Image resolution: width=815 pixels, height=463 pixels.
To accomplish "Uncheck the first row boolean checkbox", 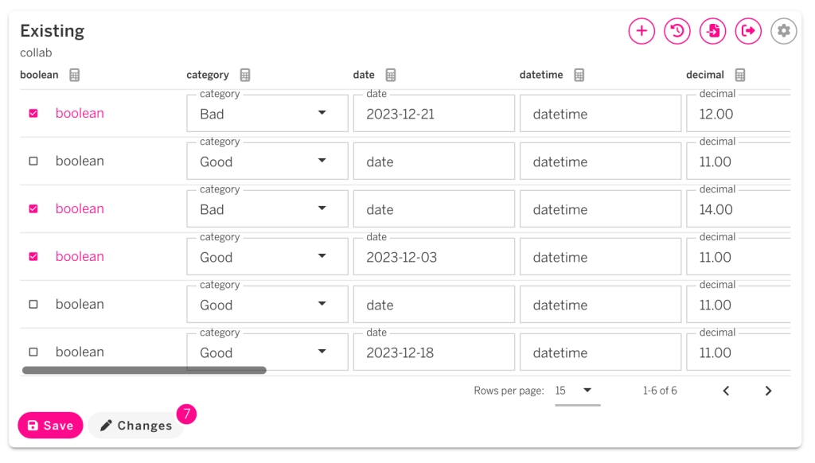I will [x=33, y=114].
